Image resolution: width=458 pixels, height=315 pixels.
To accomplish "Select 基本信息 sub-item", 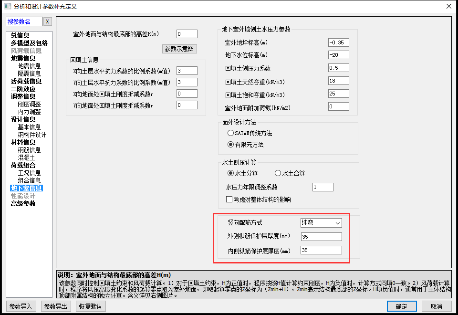I will tap(29, 127).
